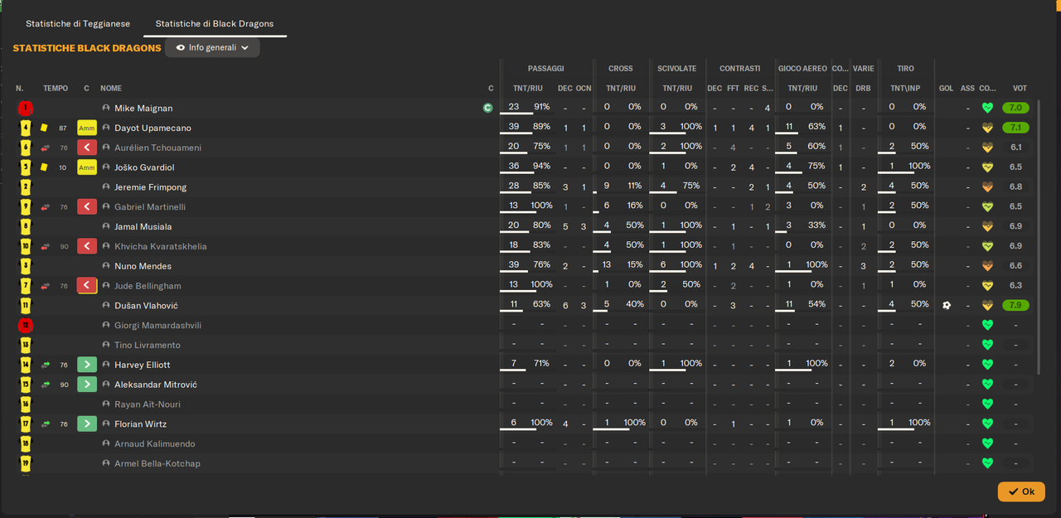1061x518 pixels.
Task: Switch to Statistiche di Teggianese tab
Action: point(78,23)
